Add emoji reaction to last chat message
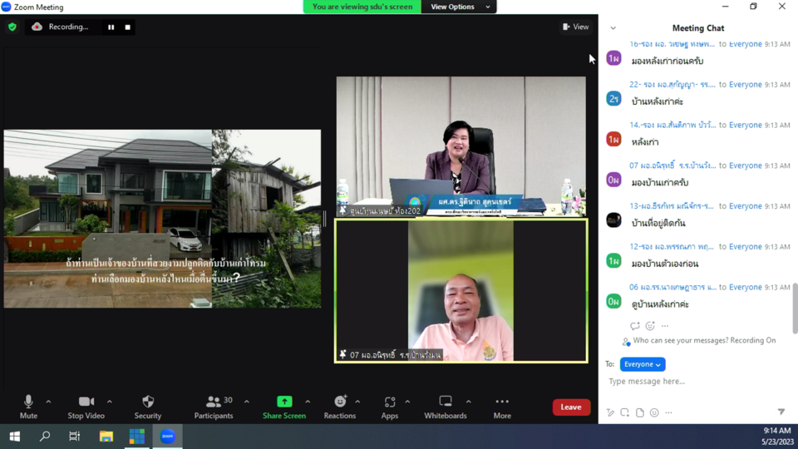 pos(650,326)
